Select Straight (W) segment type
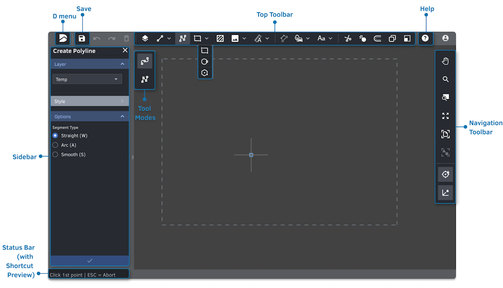The width and height of the screenshot is (503, 288). 55,136
